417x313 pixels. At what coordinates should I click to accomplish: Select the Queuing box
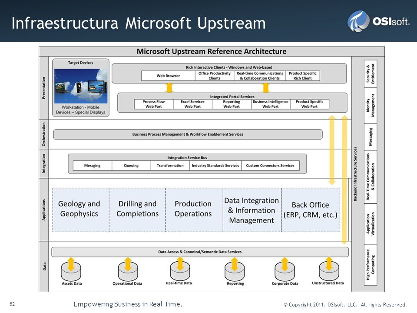click(131, 166)
